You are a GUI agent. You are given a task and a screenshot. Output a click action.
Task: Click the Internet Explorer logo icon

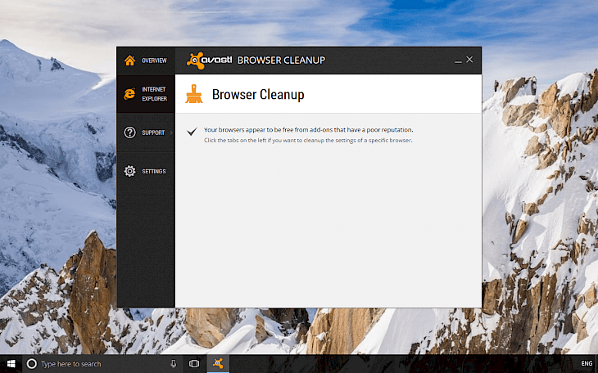(129, 94)
